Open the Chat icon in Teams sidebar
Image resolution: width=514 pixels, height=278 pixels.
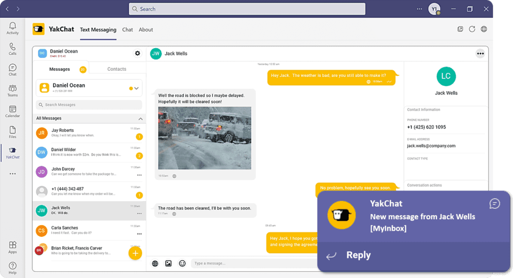[x=13, y=70]
